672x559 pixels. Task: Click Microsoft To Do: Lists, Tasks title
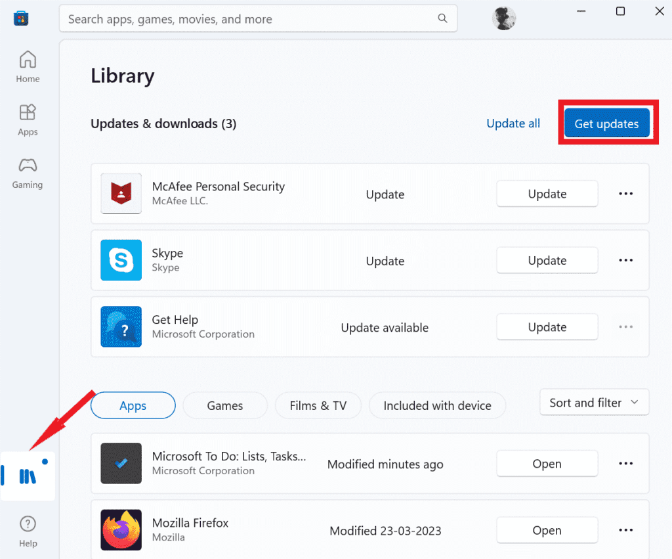229,456
